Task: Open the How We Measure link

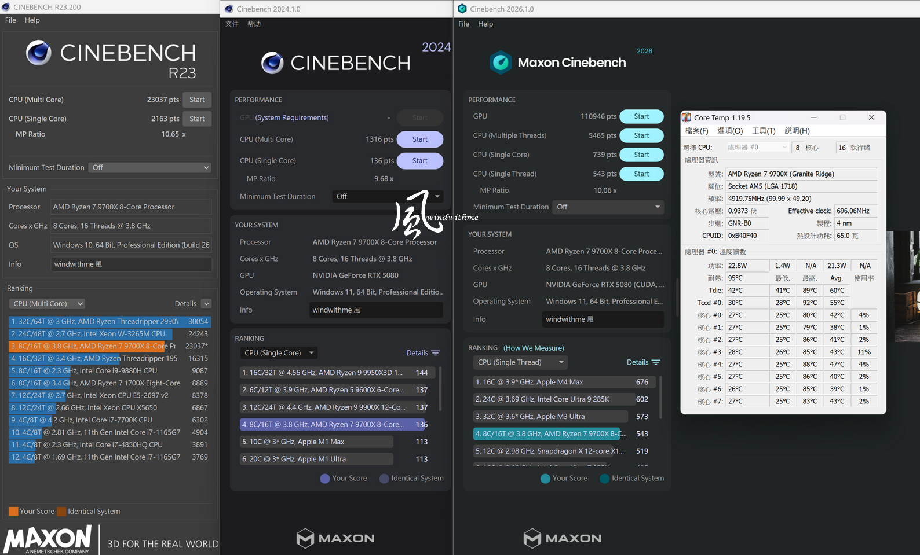Action: click(x=533, y=348)
